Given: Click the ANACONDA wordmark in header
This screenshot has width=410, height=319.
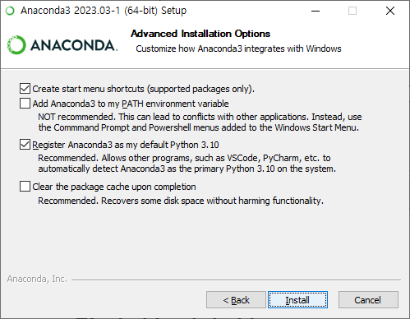Looking at the screenshot, I should 74,45.
